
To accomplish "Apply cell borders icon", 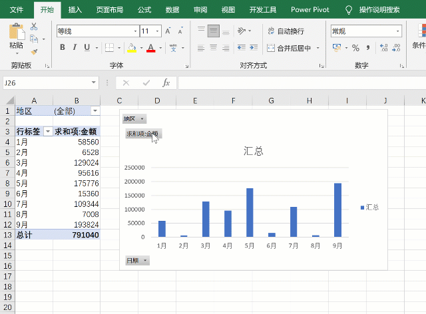I will click(109, 47).
